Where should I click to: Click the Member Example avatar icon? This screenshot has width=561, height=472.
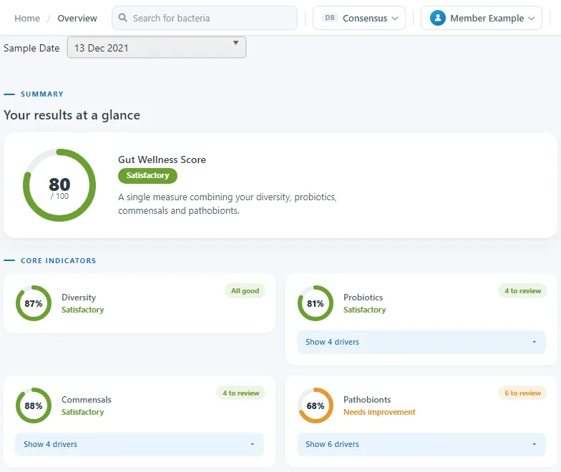(438, 18)
